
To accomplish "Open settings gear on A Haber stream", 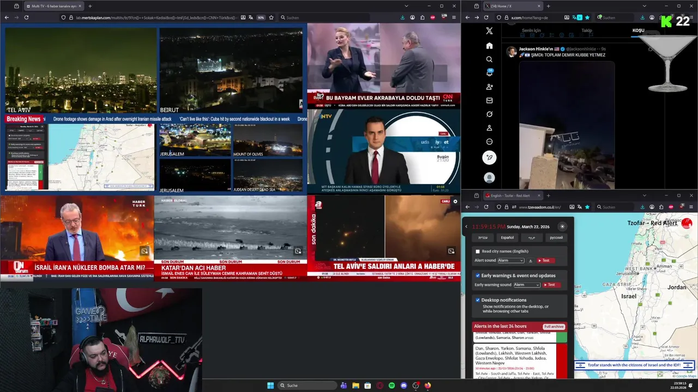I will click(455, 201).
